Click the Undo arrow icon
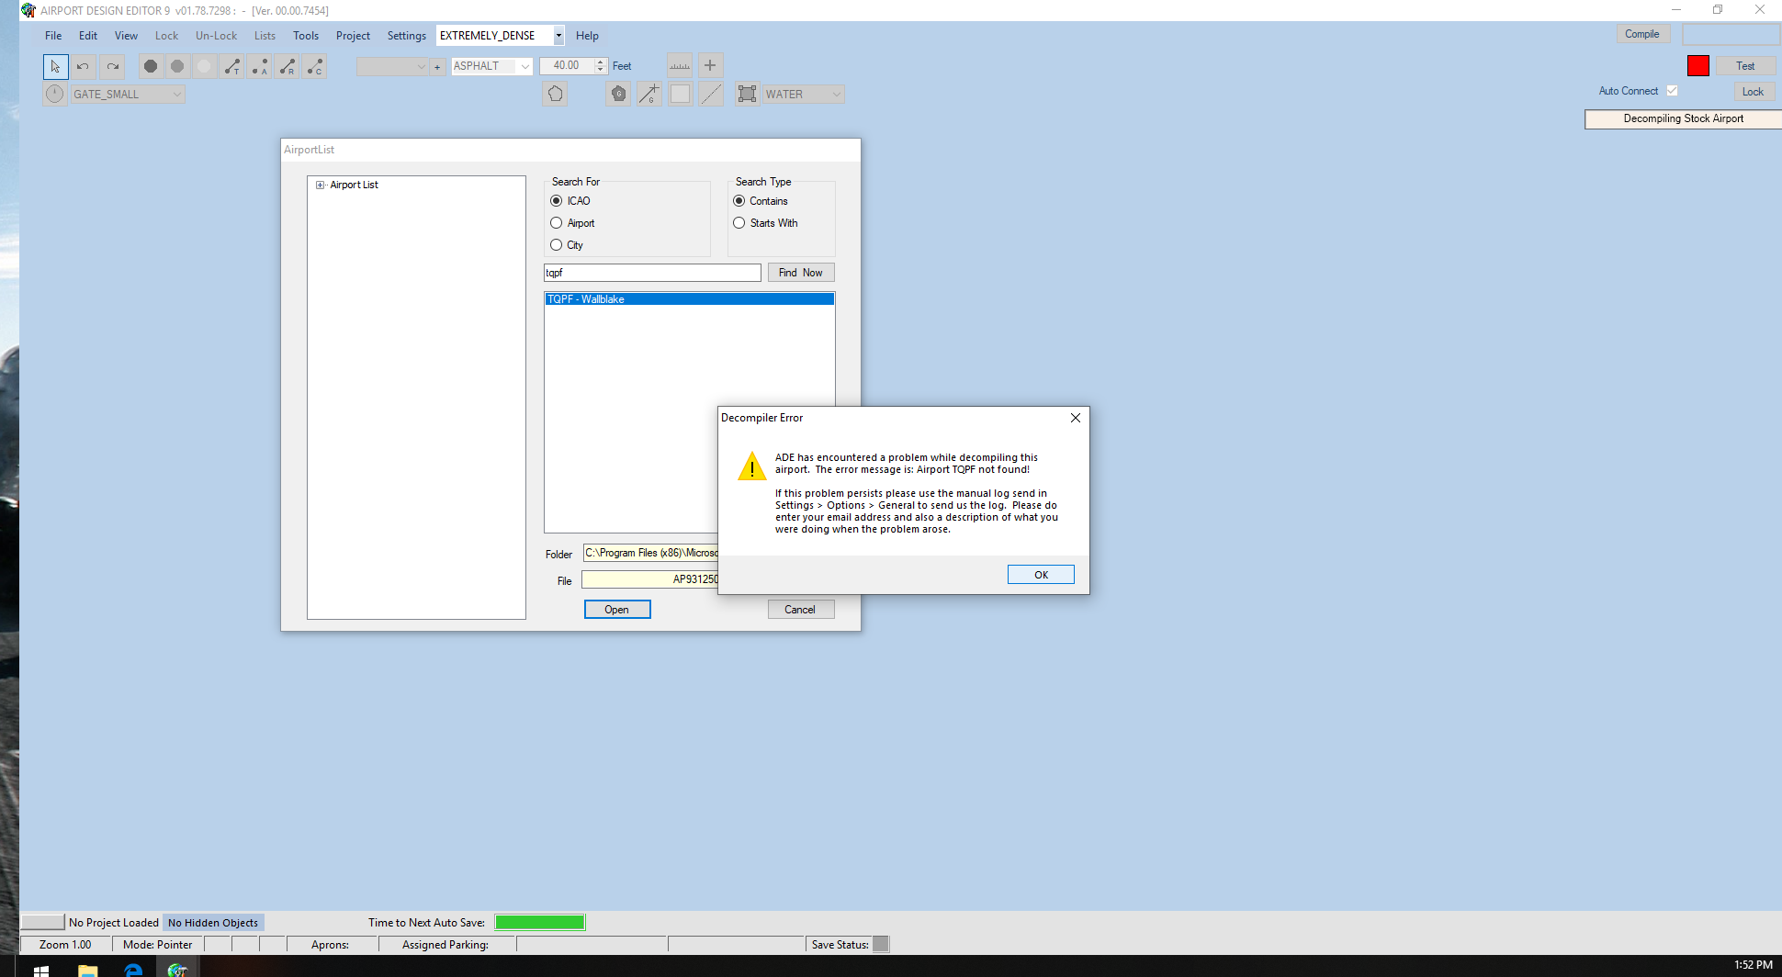Viewport: 1782px width, 977px height. click(x=83, y=66)
